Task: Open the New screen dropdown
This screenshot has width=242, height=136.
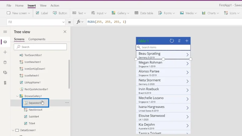Action: coord(18,13)
